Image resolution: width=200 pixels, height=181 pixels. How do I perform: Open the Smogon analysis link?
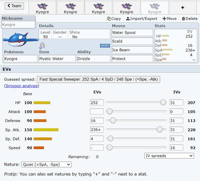22,86
